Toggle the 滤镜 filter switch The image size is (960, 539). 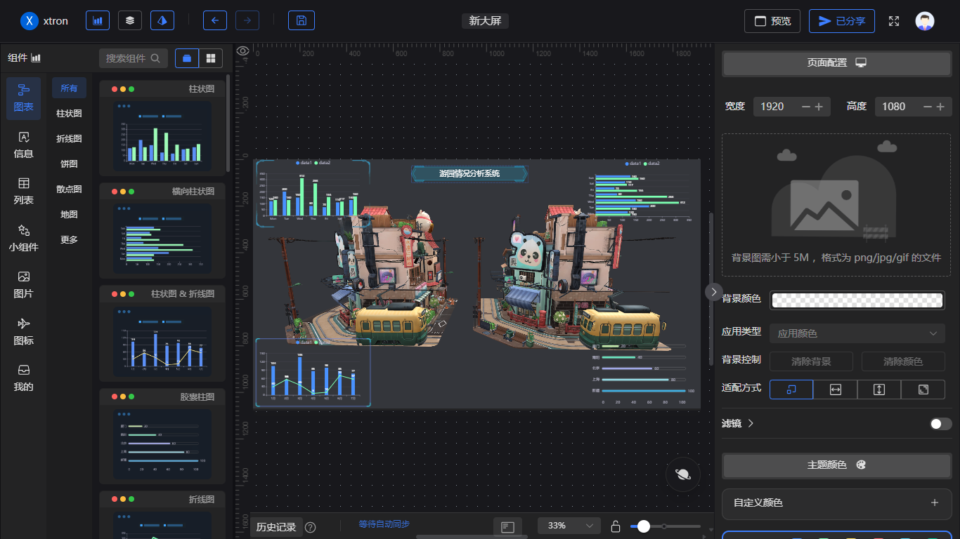pyautogui.click(x=941, y=424)
